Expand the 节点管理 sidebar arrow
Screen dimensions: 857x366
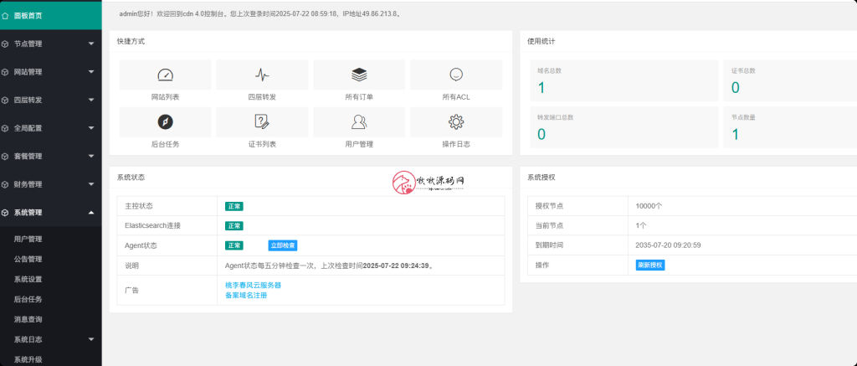(91, 44)
